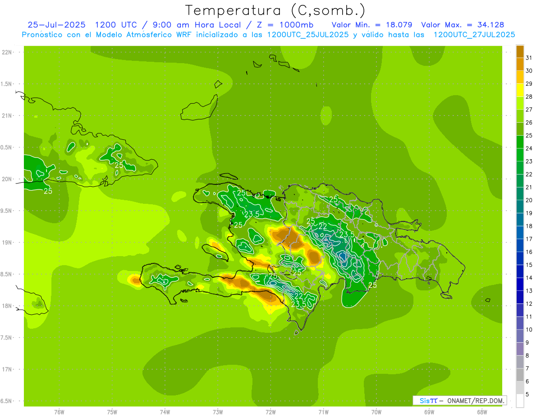The image size is (541, 418).
Task: Click legend swatch between 23 and 24
Action: 520,155
